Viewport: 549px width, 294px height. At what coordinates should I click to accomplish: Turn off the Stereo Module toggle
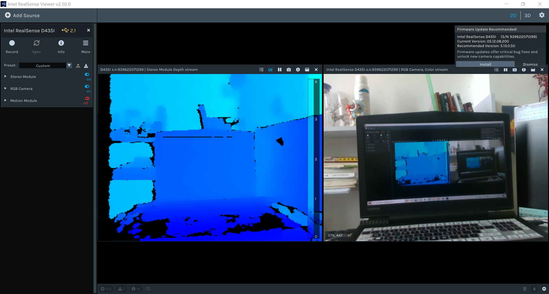pyautogui.click(x=87, y=74)
